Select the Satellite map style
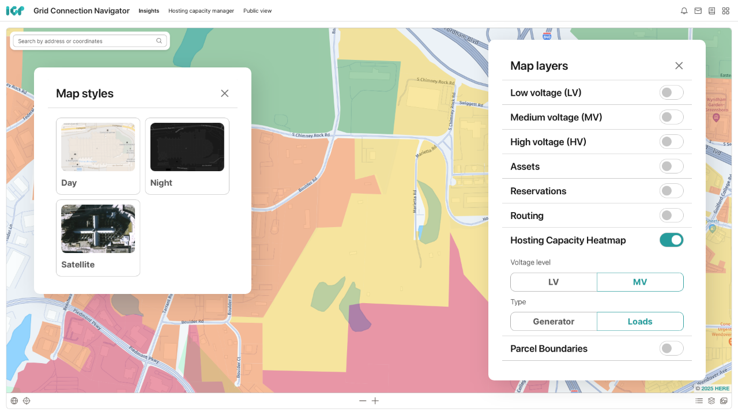The height and width of the screenshot is (415, 738). point(98,238)
